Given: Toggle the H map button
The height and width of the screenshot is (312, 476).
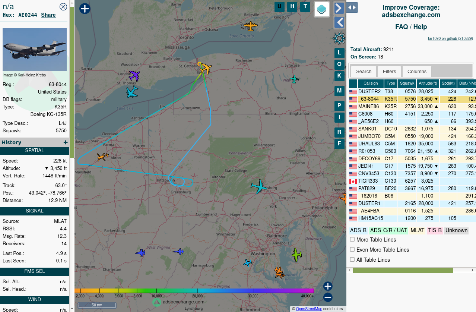Looking at the screenshot, I should [292, 6].
